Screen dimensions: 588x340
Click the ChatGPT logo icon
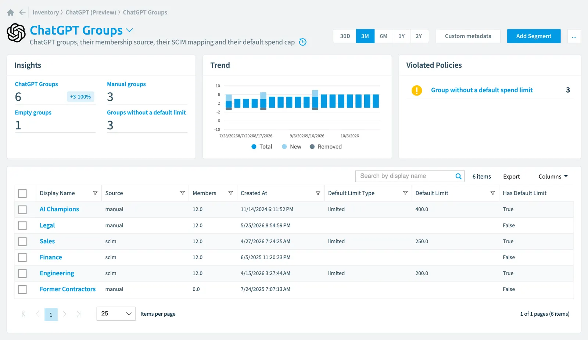point(16,33)
